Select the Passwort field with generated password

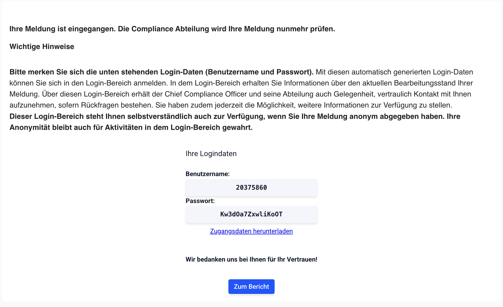tap(251, 214)
